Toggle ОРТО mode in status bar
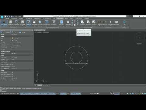146x110 pixels. point(57,93)
